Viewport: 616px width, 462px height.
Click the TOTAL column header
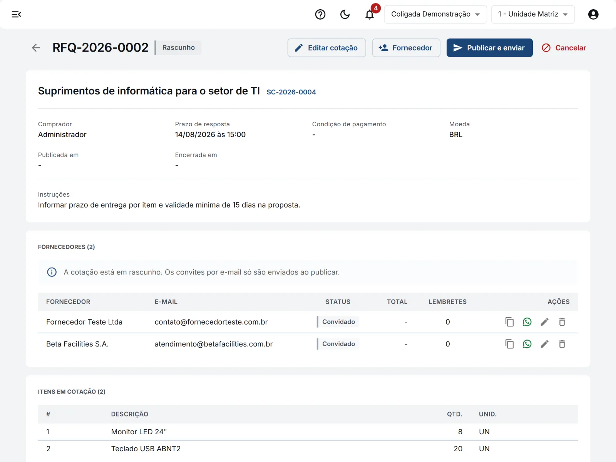click(x=397, y=302)
